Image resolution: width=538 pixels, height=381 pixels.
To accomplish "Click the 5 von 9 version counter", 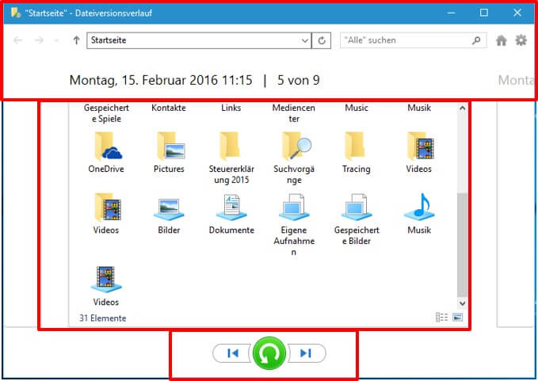I will pos(299,80).
